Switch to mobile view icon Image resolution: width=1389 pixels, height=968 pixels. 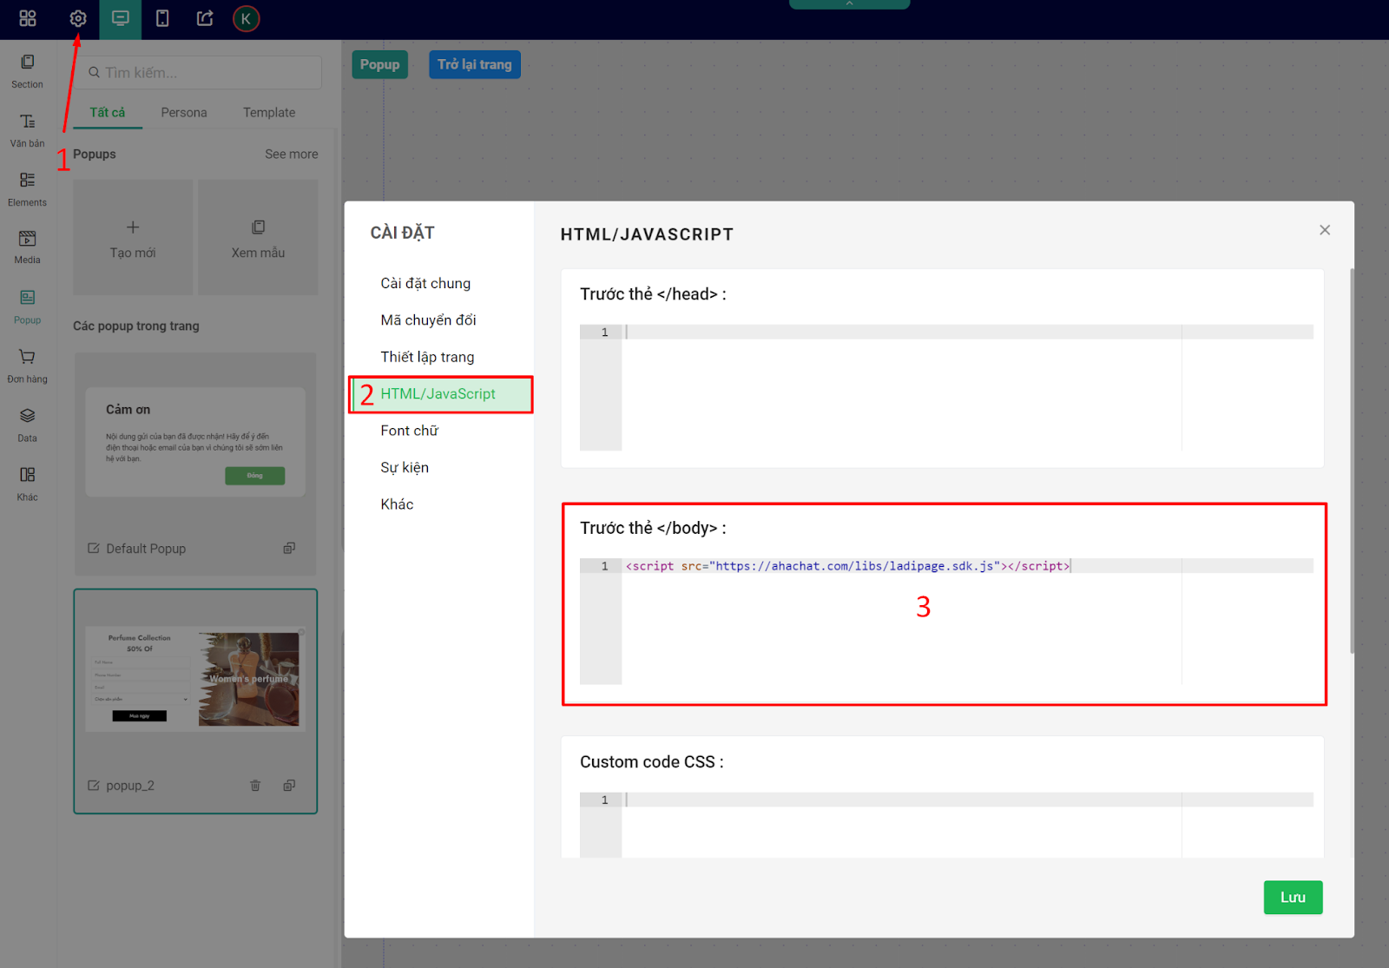click(x=162, y=18)
